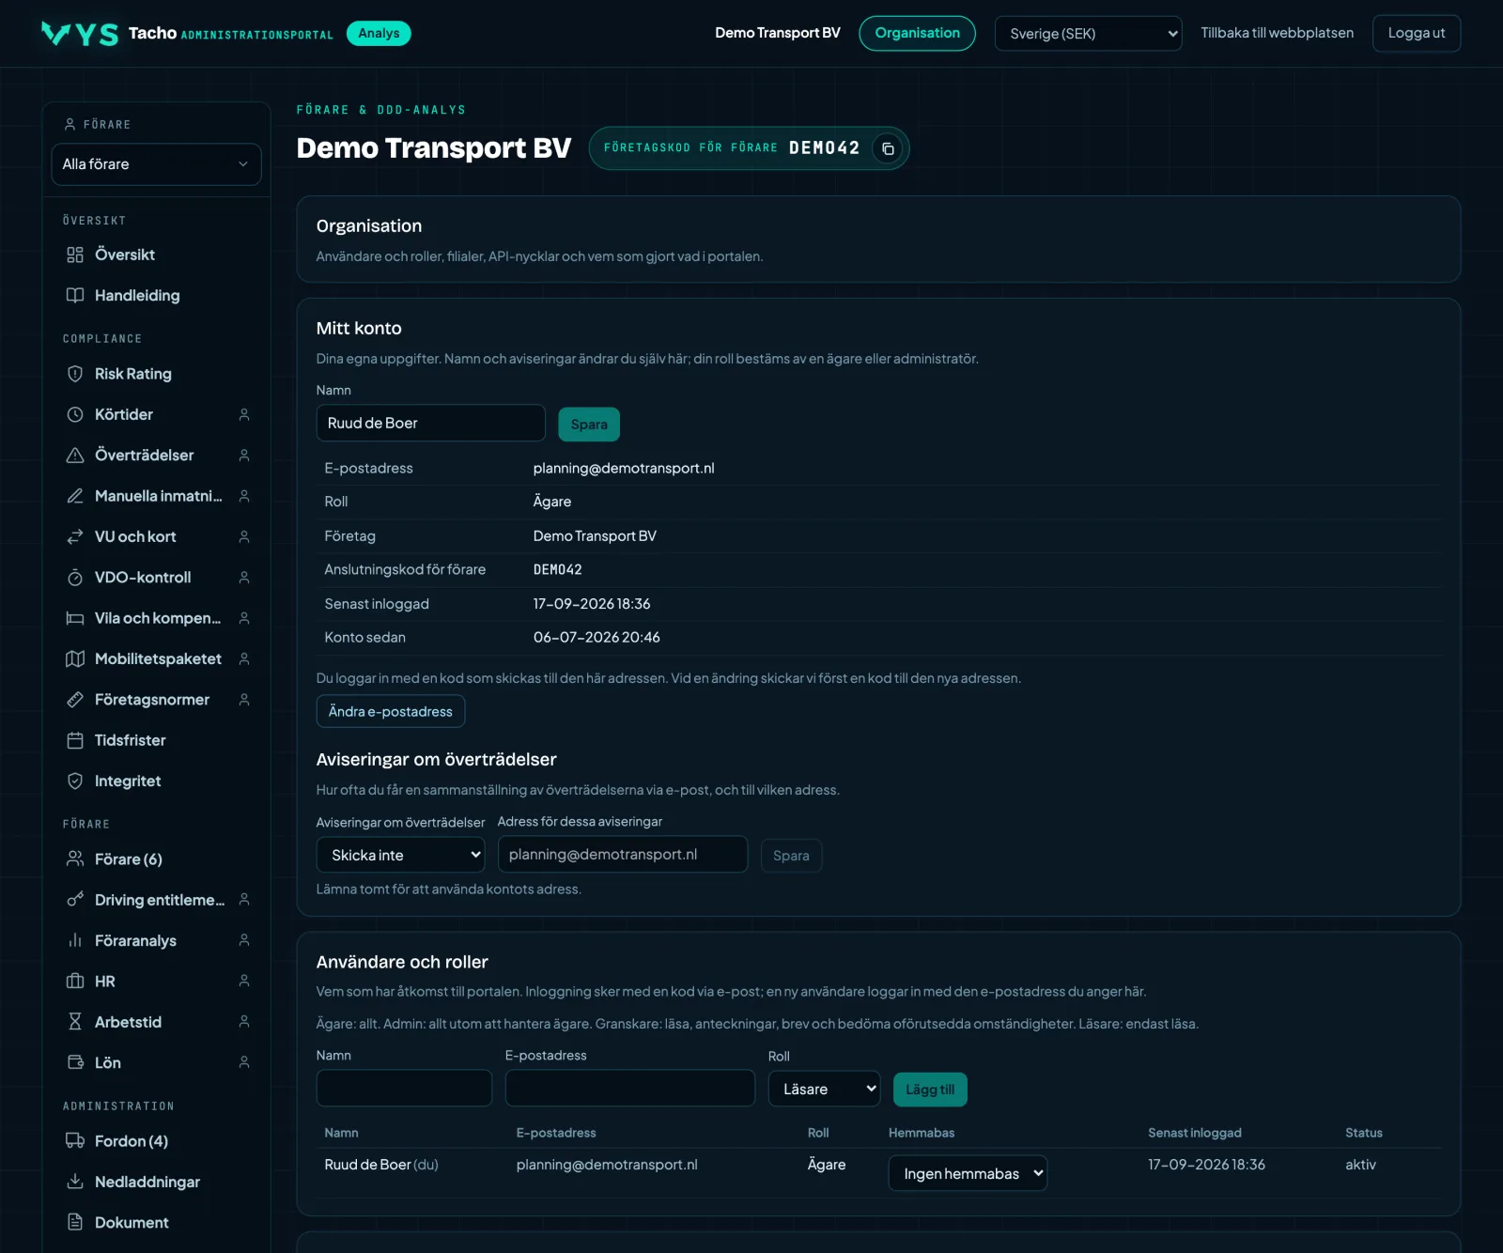
Task: Copy the driver company code DEM042
Action: (887, 148)
